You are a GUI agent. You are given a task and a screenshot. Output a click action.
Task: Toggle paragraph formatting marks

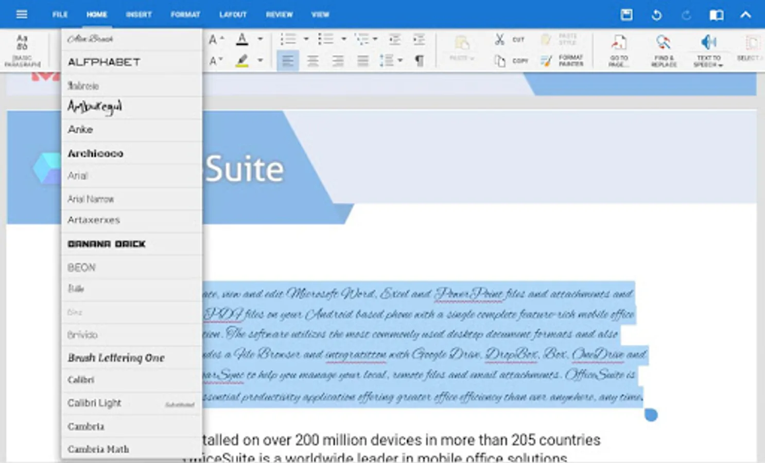(420, 61)
